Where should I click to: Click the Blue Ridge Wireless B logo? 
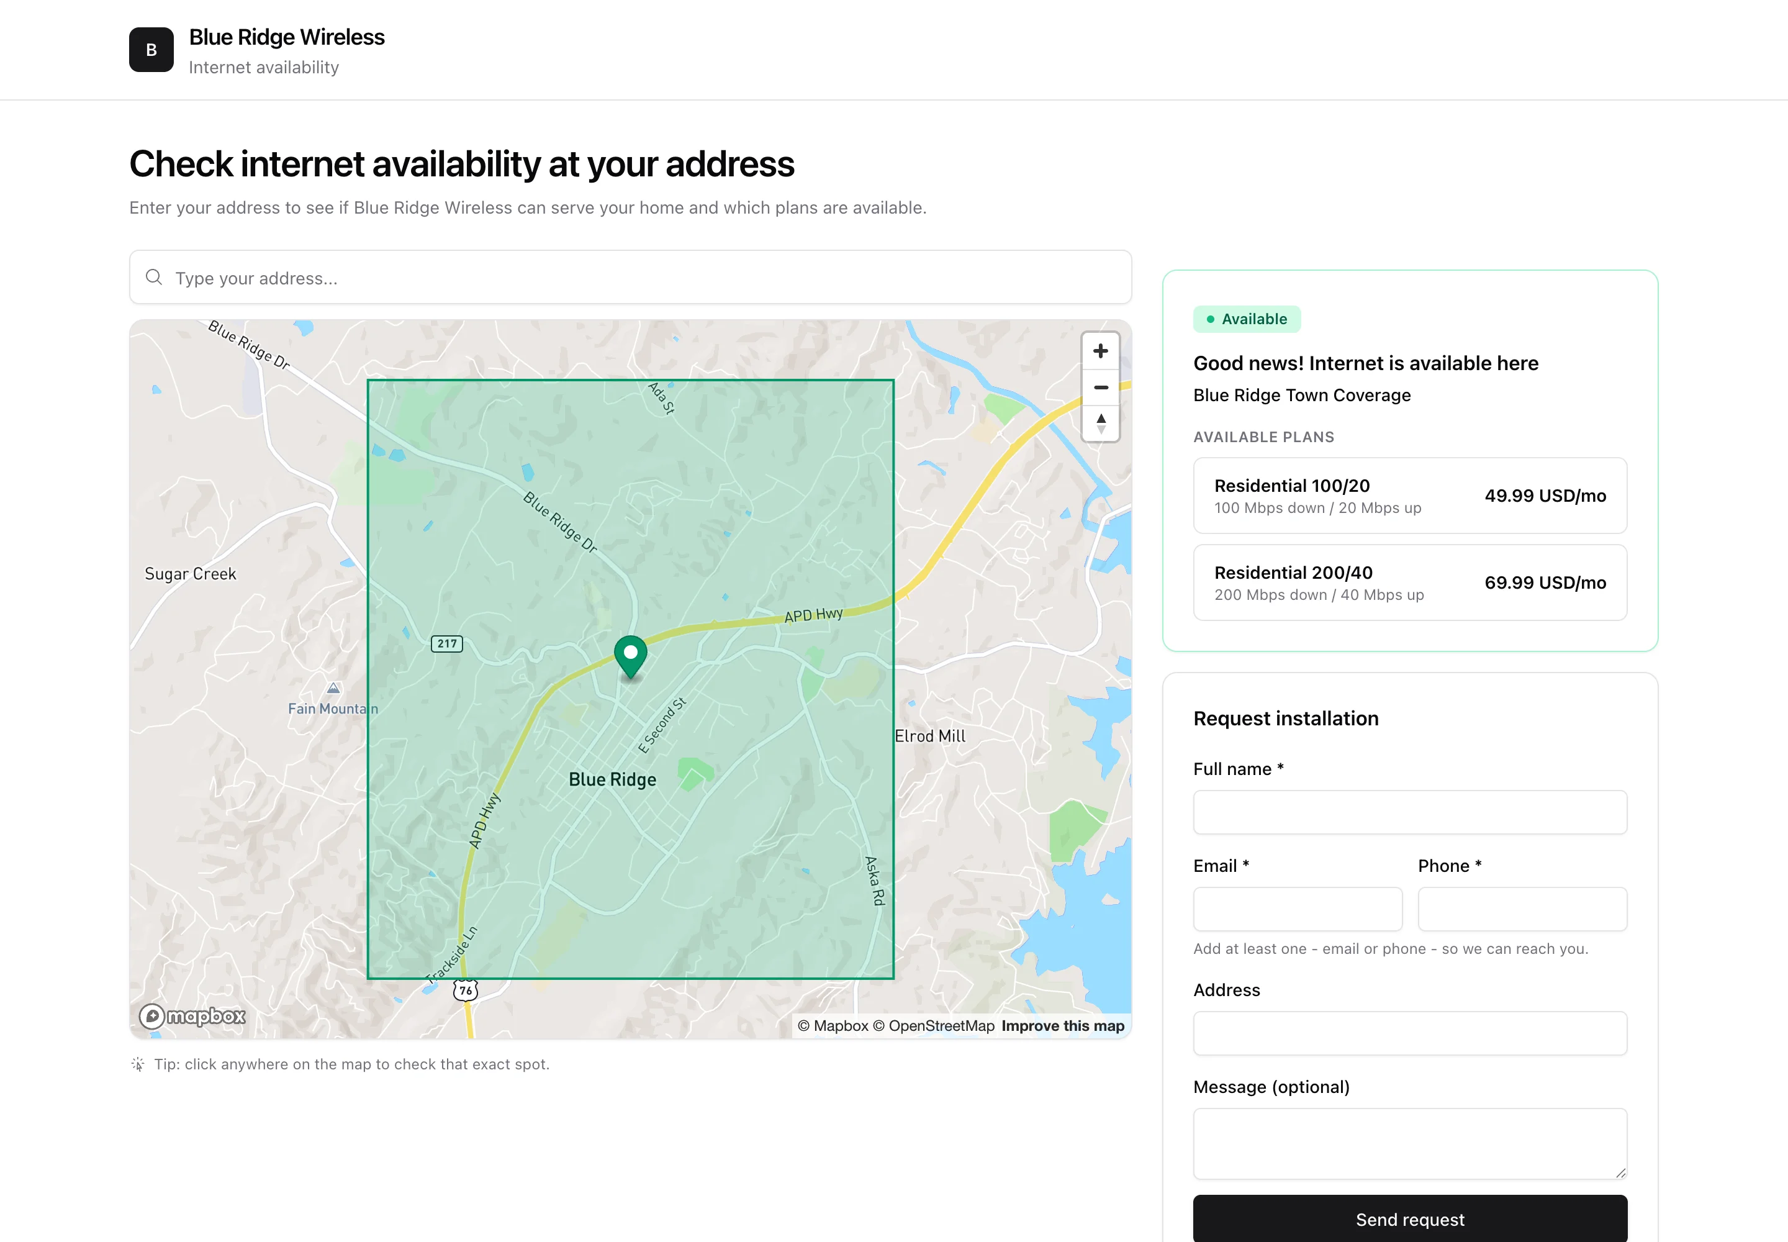(151, 50)
